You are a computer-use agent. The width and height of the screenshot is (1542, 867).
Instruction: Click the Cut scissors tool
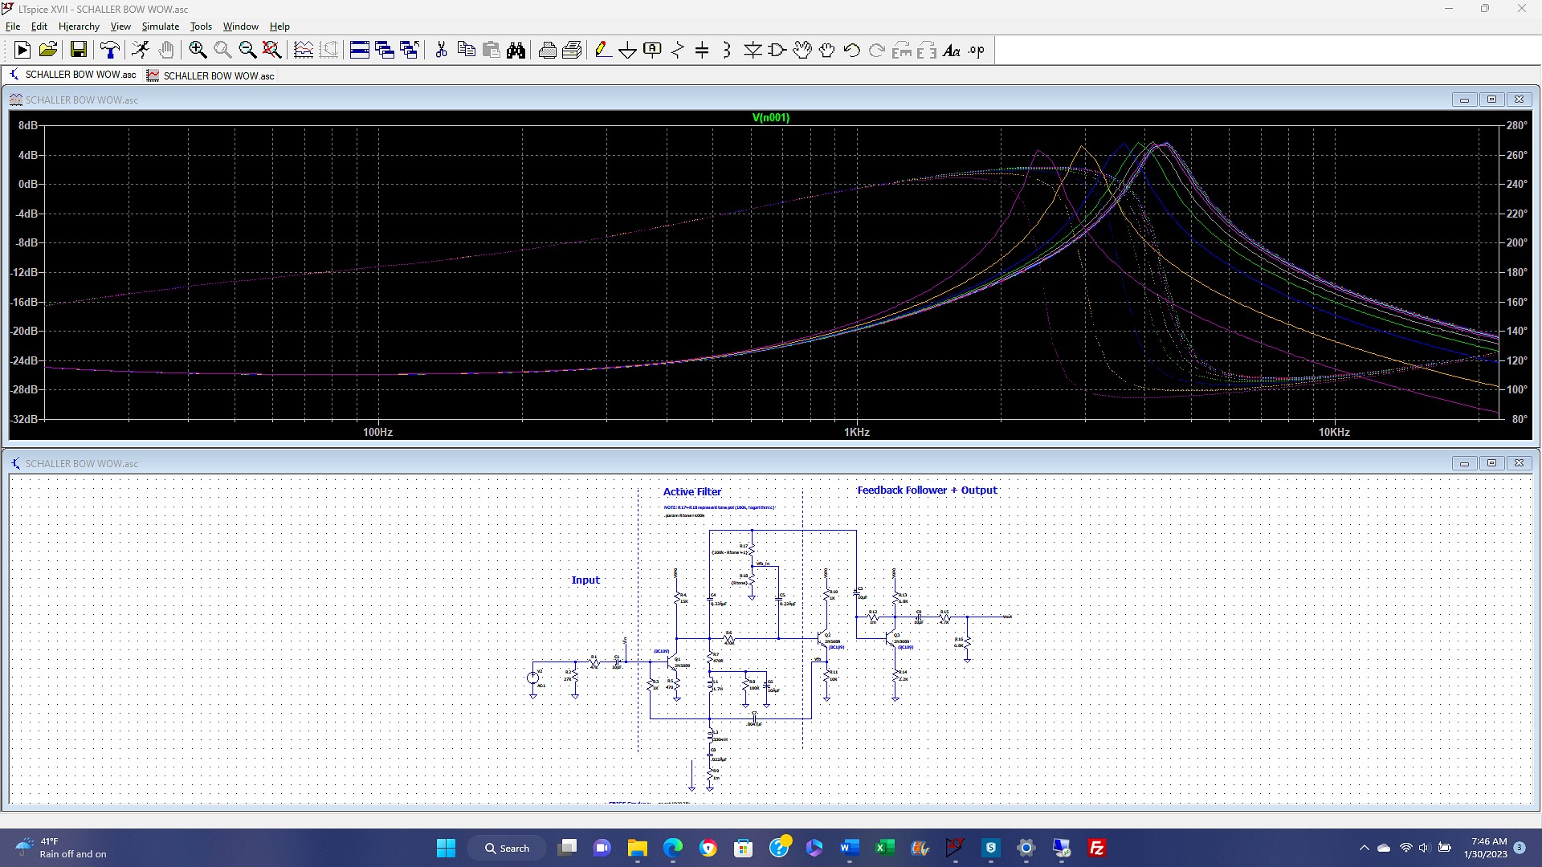441,51
